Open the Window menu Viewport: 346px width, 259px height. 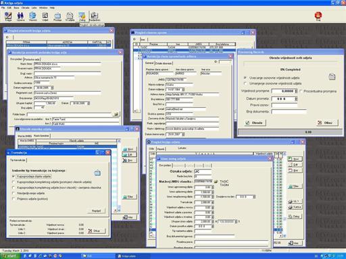[43, 7]
